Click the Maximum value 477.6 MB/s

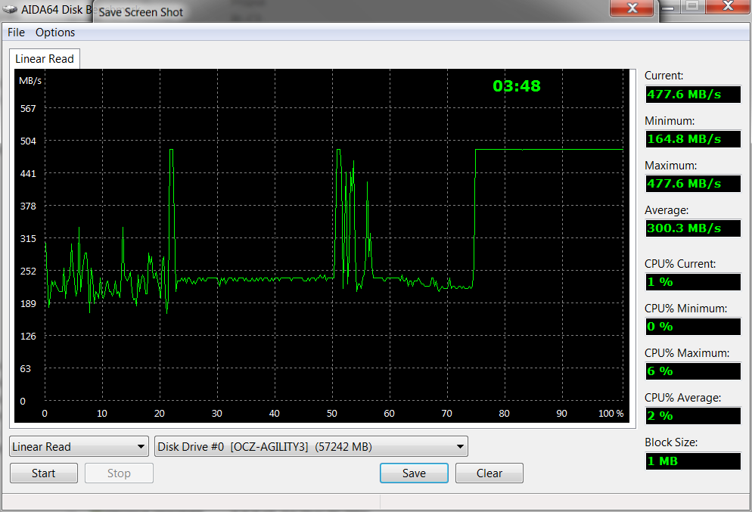coord(693,184)
